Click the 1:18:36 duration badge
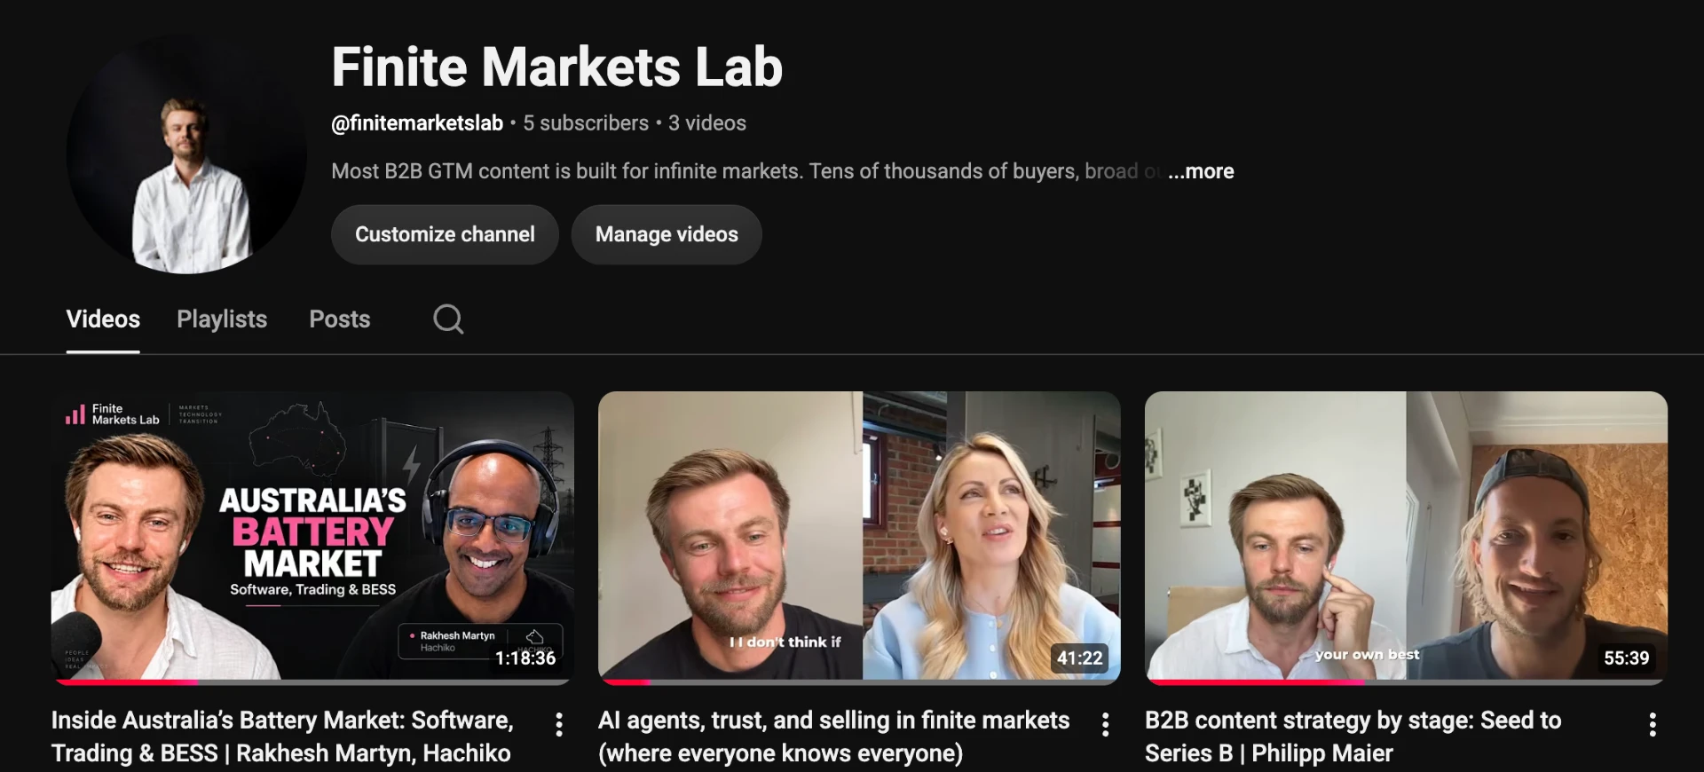The width and height of the screenshot is (1704, 772). coord(525,658)
